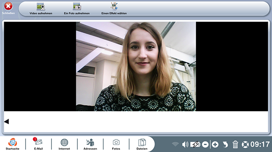Screen dimensions: 272x152
Task: Open Adressen contacts icon
Action: [x=90, y=142]
